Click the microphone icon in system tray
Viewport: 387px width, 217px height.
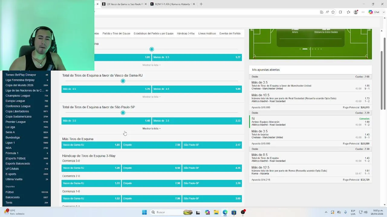tap(345, 212)
